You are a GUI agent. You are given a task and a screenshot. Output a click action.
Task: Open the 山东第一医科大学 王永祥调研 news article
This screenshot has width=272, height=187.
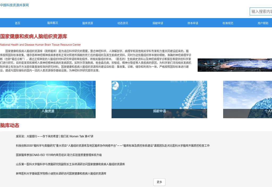tap(70, 164)
